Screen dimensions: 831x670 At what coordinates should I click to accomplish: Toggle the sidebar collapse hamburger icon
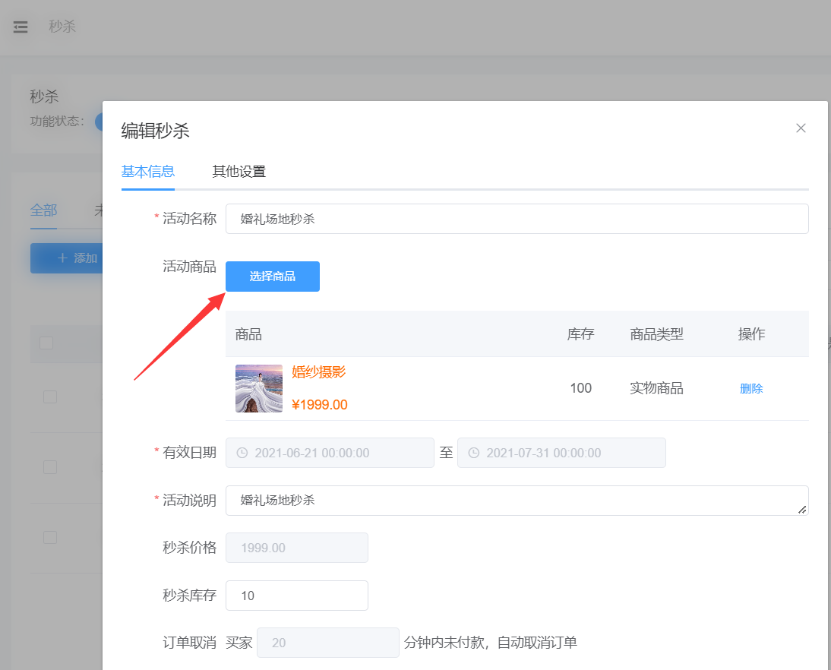click(21, 27)
